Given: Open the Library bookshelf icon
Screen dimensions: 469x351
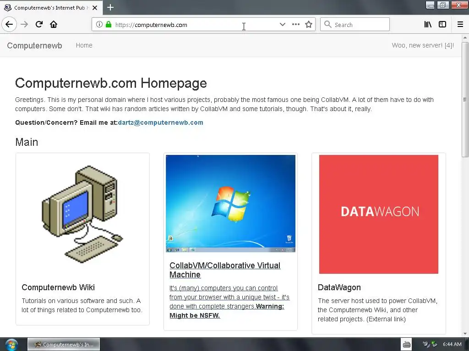Looking at the screenshot, I should (428, 25).
